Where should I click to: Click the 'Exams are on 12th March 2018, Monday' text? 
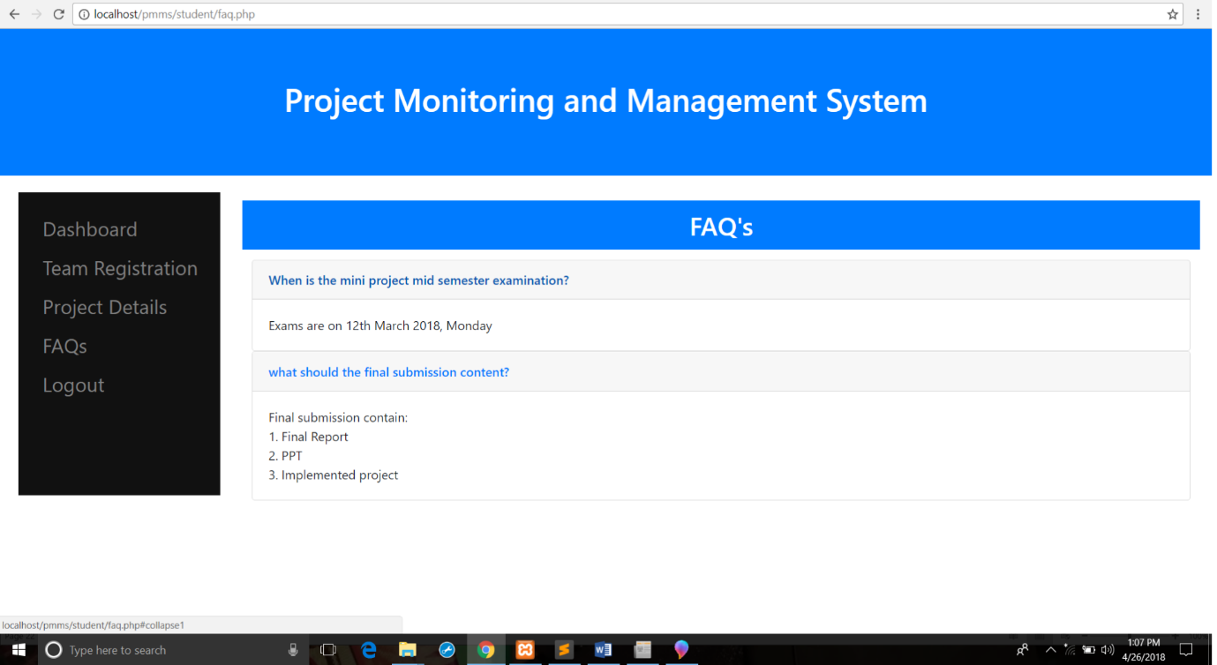pyautogui.click(x=380, y=325)
